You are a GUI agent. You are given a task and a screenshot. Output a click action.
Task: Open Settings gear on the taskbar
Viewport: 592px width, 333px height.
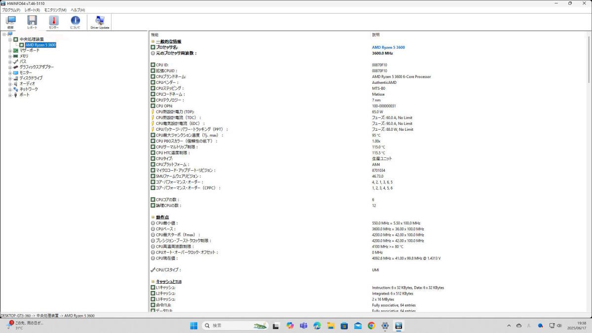point(385,326)
